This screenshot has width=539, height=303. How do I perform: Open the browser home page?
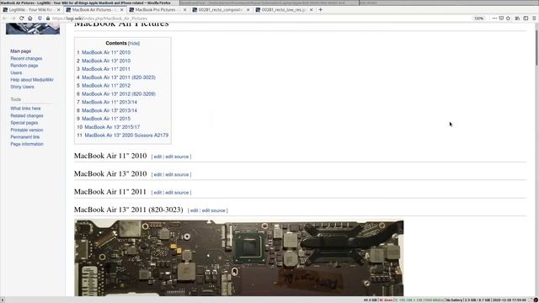[30, 19]
